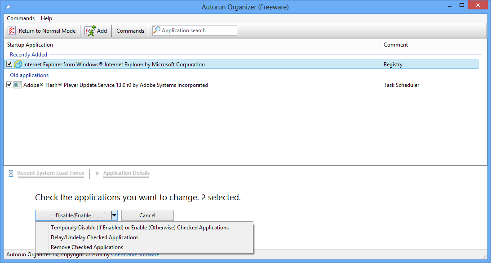The image size is (491, 263).
Task: Choose Temporary Disable or Enable Checked Applications
Action: [x=140, y=228]
